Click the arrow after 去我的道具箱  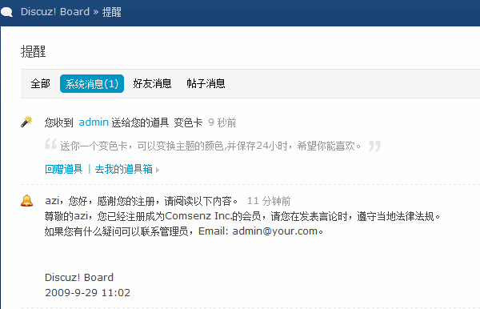click(158, 170)
